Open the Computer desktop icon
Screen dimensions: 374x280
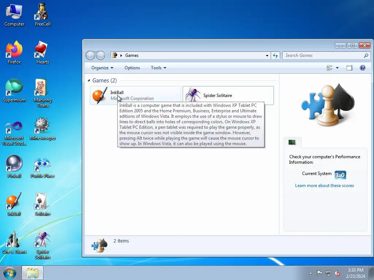pos(14,15)
